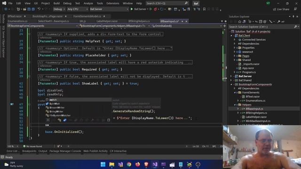
Task: Click the Undo toolbar icon
Action: pyautogui.click(x=39, y=9)
